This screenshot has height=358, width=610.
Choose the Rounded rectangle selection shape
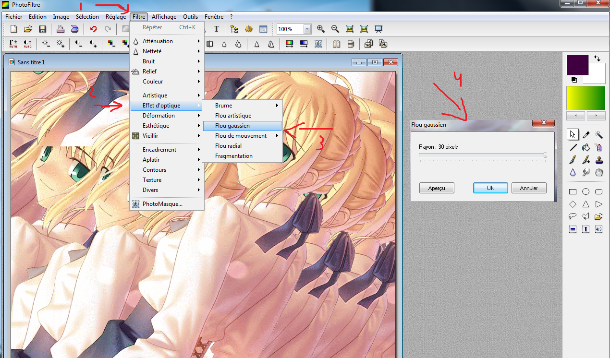599,192
